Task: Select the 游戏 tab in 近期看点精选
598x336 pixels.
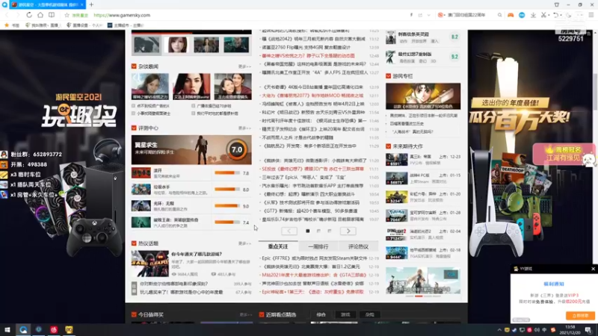Action: coord(345,314)
